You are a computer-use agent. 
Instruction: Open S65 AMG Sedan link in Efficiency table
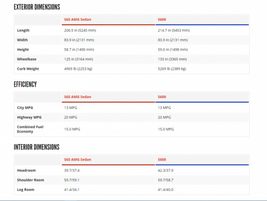tap(78, 97)
